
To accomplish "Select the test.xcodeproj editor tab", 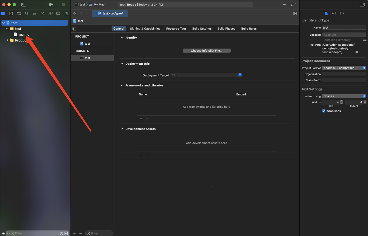I will tap(110, 13).
